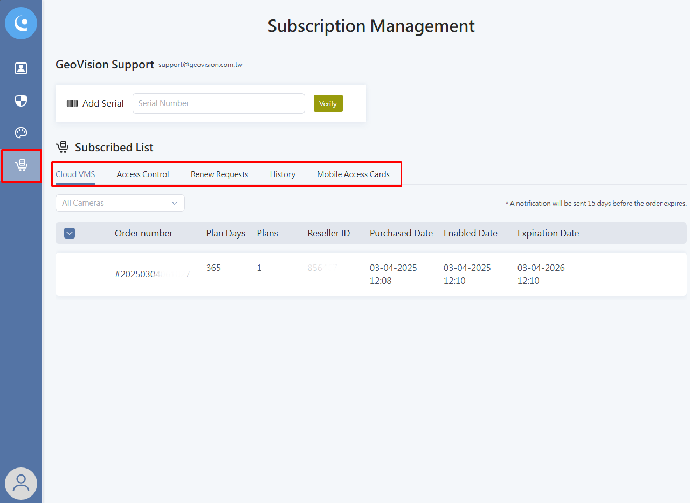Open the security shield sidebar icon

click(x=21, y=101)
